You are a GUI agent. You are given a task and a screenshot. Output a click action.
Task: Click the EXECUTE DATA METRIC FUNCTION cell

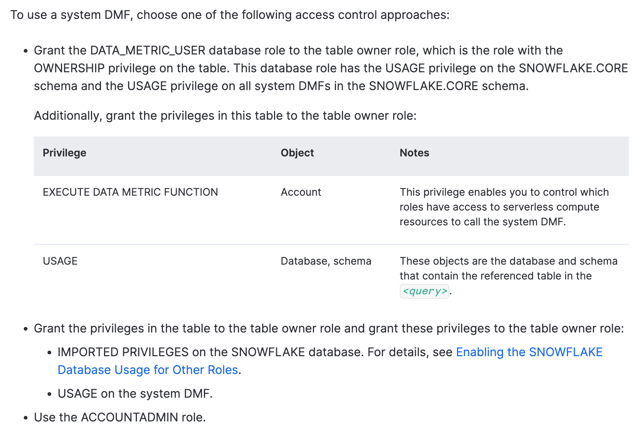click(x=130, y=192)
